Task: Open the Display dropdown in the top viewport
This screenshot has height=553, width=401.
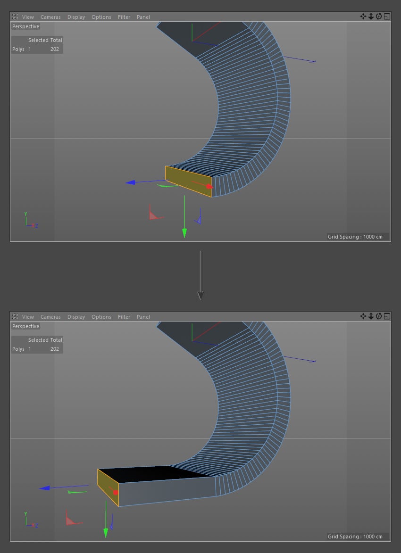Action: tap(76, 17)
